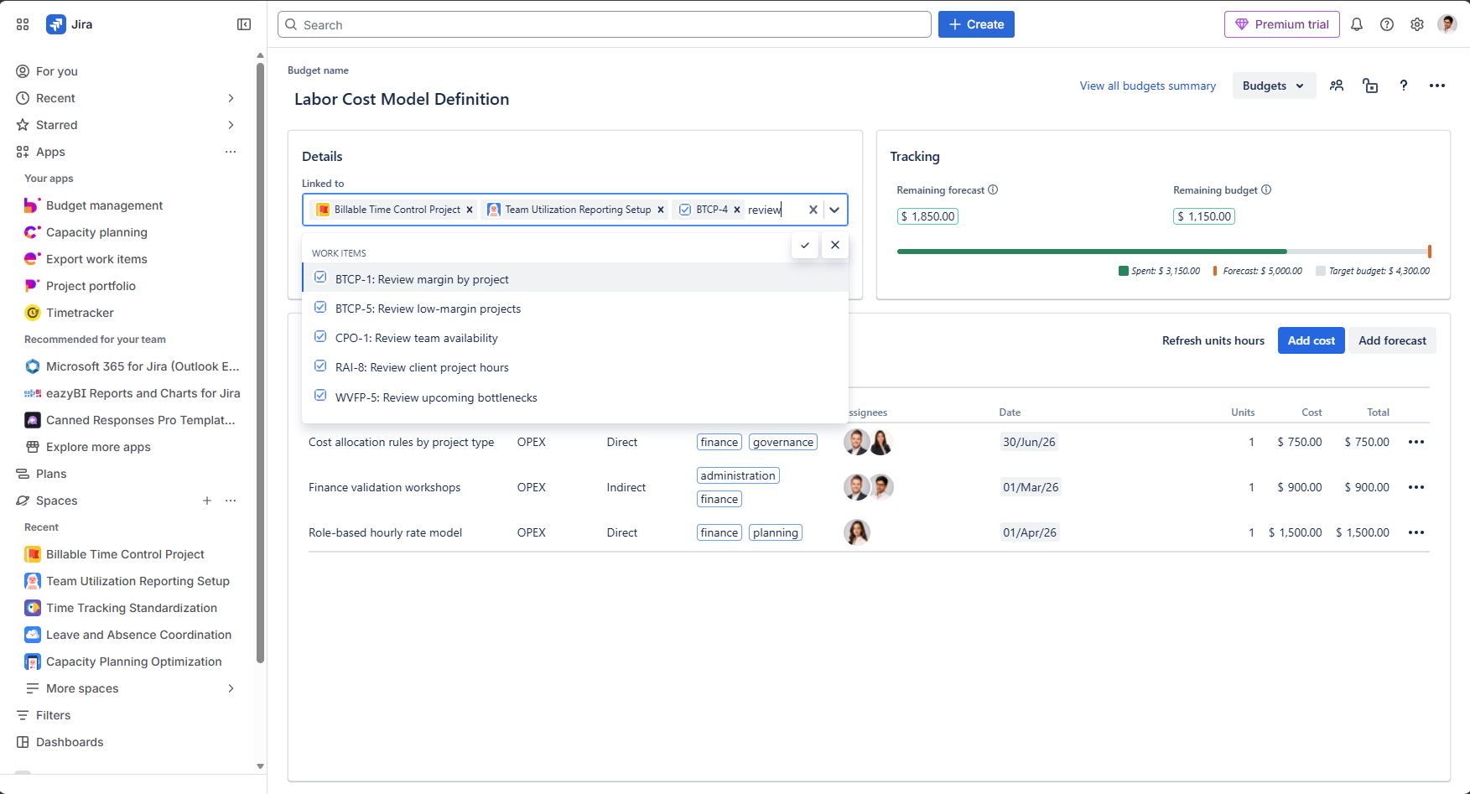This screenshot has width=1470, height=794.
Task: Add a new space plus icon
Action: 207,501
